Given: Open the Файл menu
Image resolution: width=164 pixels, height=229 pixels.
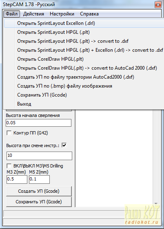Looking at the screenshot, I should [11, 14].
